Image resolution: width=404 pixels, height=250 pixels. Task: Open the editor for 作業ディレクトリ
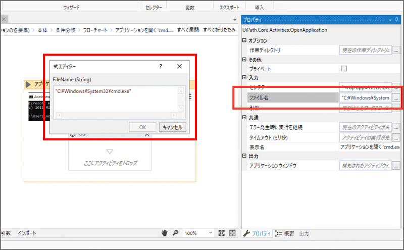(396, 51)
